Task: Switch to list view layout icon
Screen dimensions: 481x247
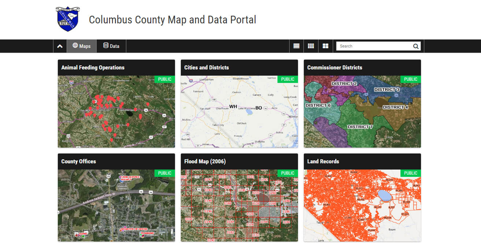Action: point(296,46)
